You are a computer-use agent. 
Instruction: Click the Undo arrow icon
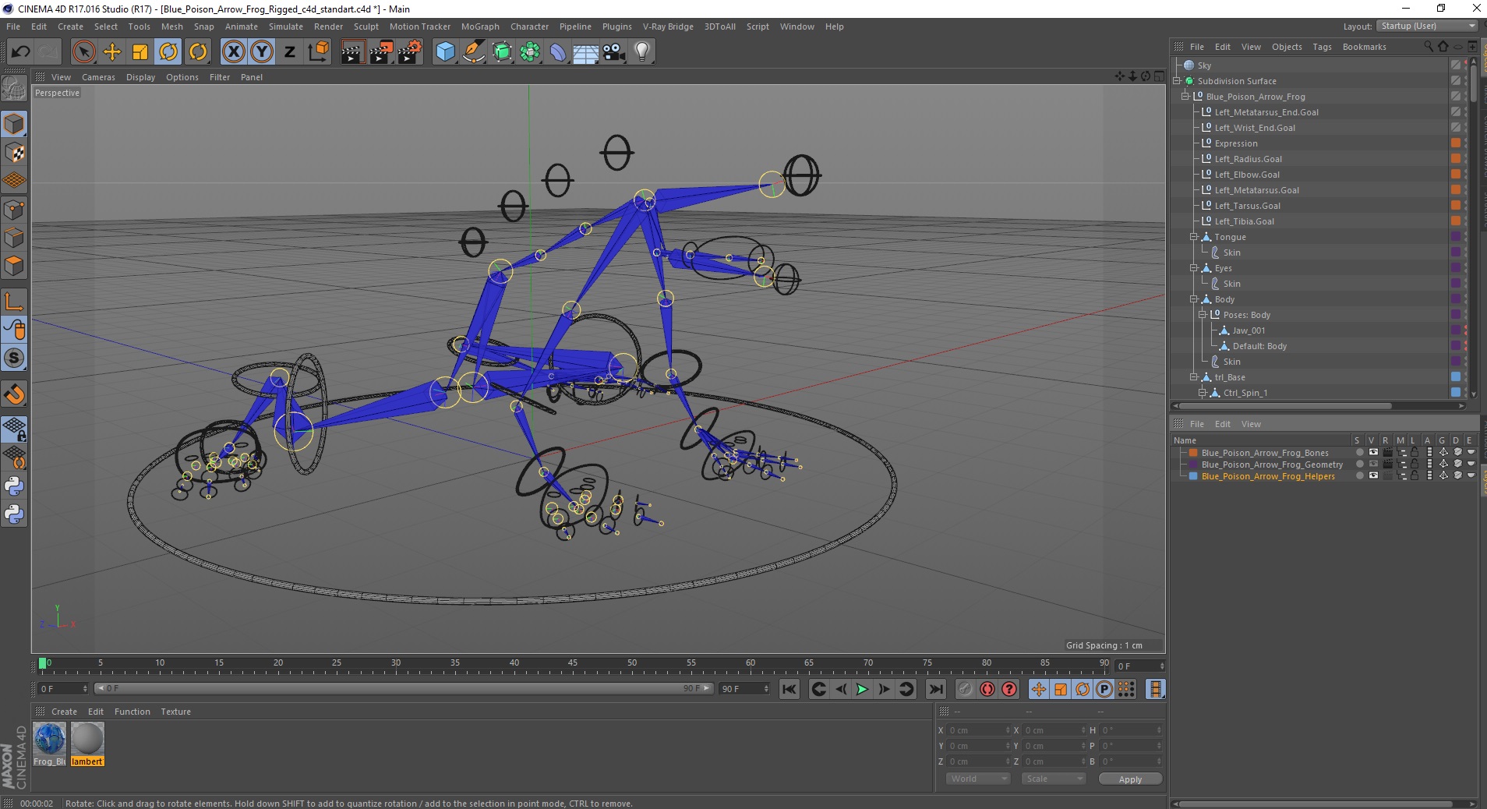tap(21, 52)
